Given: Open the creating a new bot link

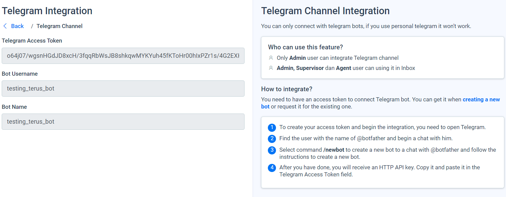Looking at the screenshot, I should (x=481, y=99).
